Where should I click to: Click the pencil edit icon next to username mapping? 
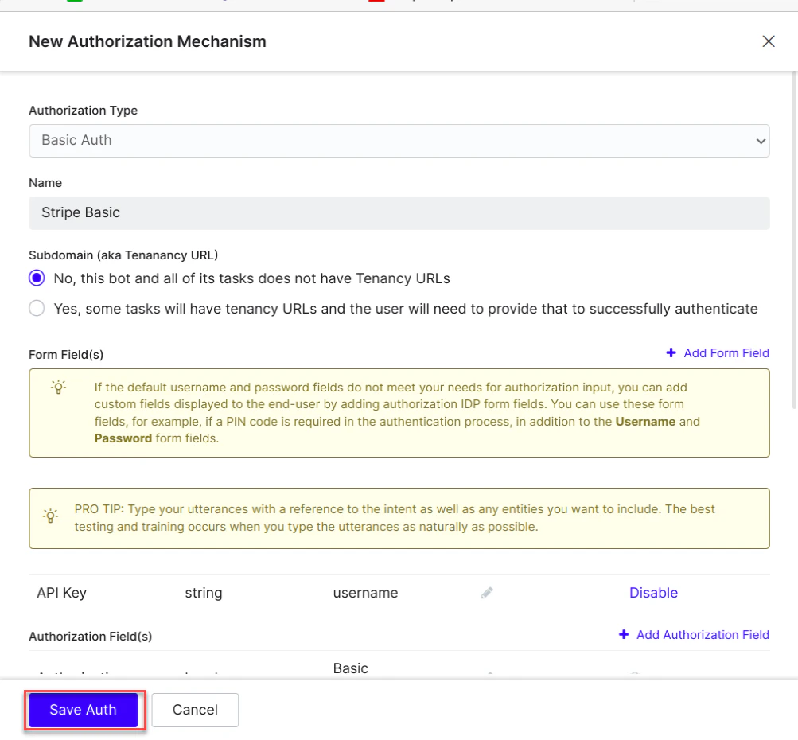[x=486, y=592]
